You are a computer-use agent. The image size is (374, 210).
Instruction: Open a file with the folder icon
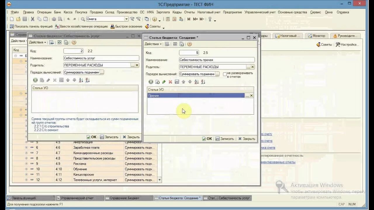[18, 19]
